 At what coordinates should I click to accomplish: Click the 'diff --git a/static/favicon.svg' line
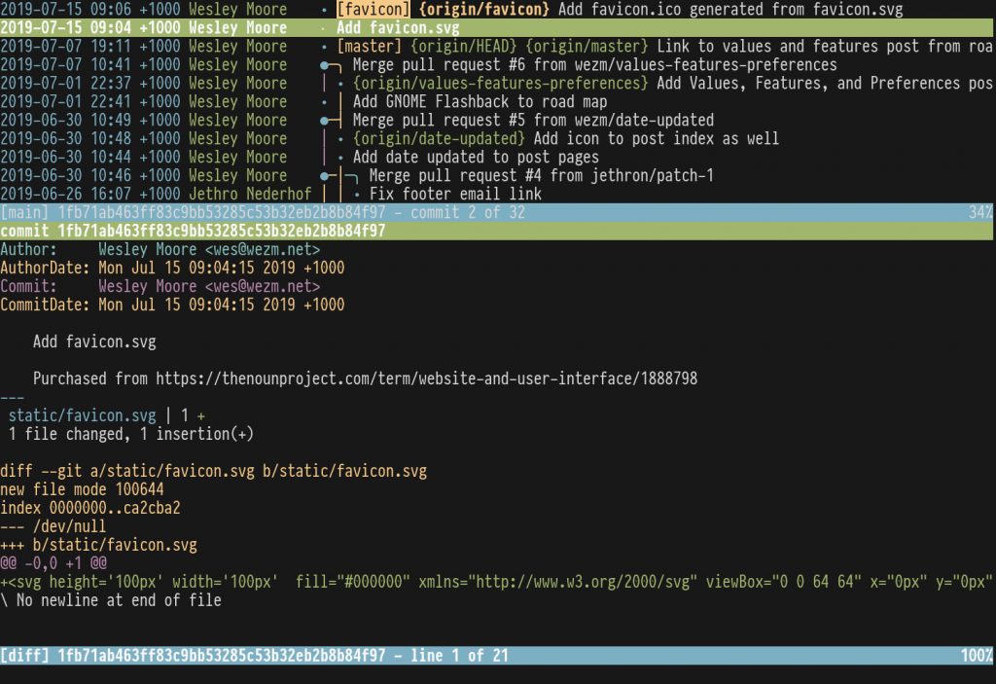pyautogui.click(x=213, y=471)
